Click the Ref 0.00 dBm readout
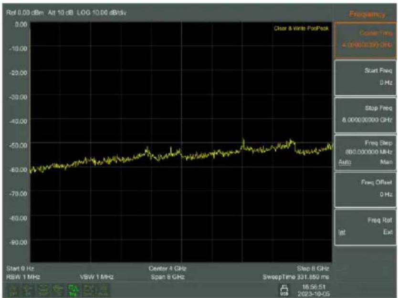The width and height of the screenshot is (398, 298). (25, 12)
